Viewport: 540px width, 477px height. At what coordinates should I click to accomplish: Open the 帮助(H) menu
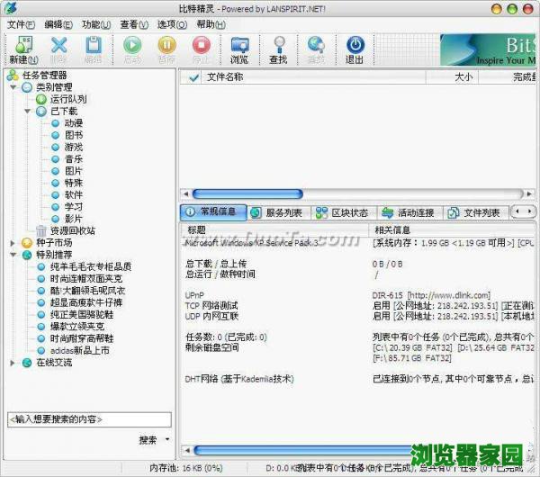211,24
